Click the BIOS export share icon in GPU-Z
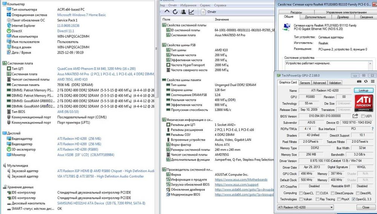 pyautogui.click(x=356, y=116)
